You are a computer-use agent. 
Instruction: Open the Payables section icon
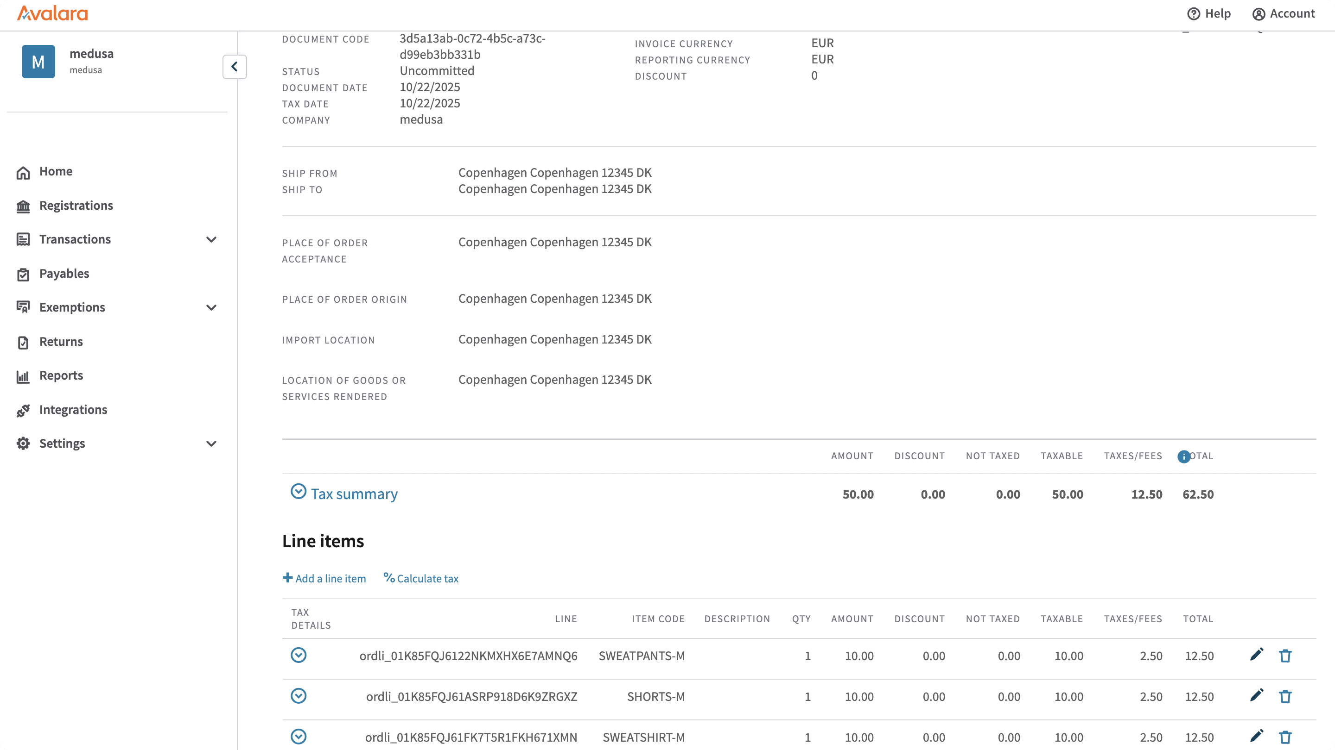click(x=23, y=274)
